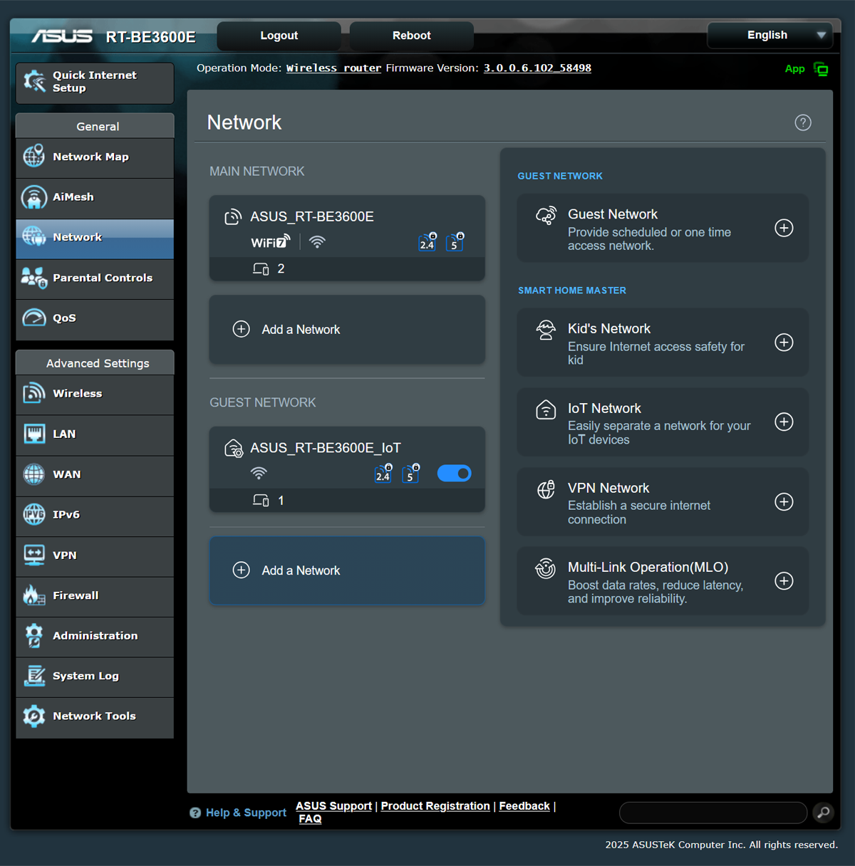The width and height of the screenshot is (855, 866).
Task: Open the FAQ link
Action: click(x=310, y=819)
